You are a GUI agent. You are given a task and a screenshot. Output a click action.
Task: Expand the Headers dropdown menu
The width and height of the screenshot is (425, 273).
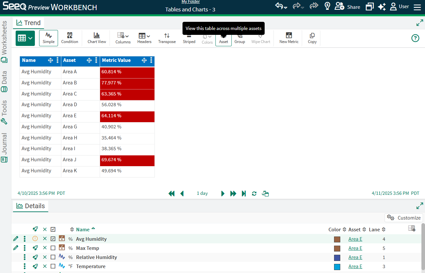coord(144,38)
